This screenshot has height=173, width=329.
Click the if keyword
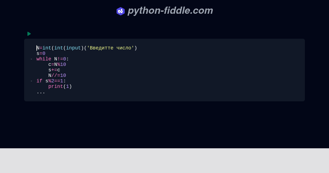[x=39, y=81]
